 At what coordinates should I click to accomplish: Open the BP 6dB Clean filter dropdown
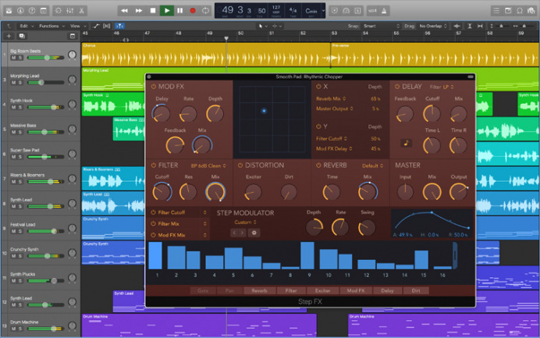pos(208,165)
